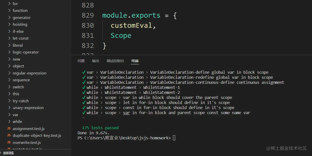Click the '175 tests passed' terminal line
This screenshot has width=312, height=156.
[x=100, y=128]
